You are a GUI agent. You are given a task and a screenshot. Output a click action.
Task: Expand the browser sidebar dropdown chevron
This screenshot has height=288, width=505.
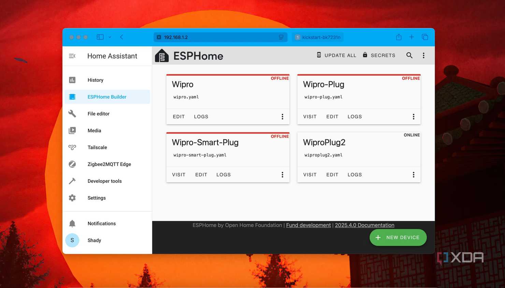[110, 37]
